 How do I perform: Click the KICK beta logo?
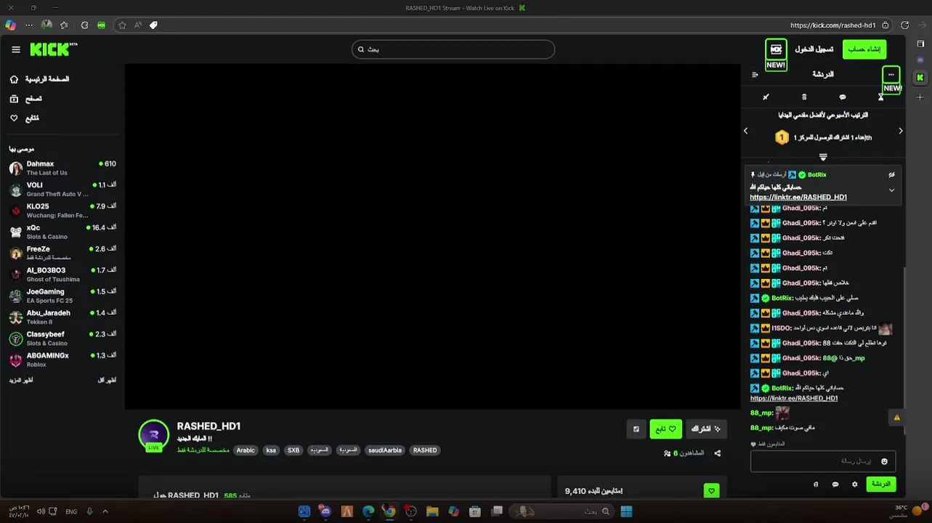click(x=54, y=49)
